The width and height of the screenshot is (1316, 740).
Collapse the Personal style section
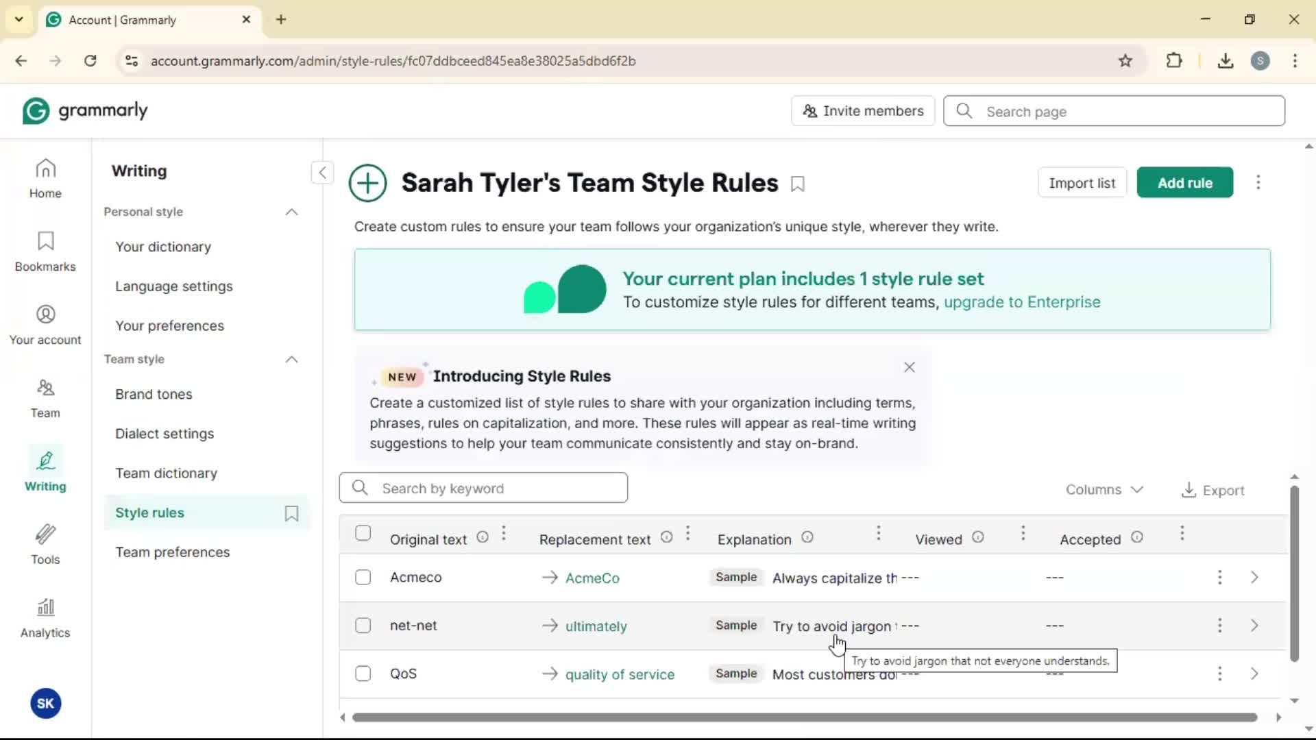click(291, 212)
